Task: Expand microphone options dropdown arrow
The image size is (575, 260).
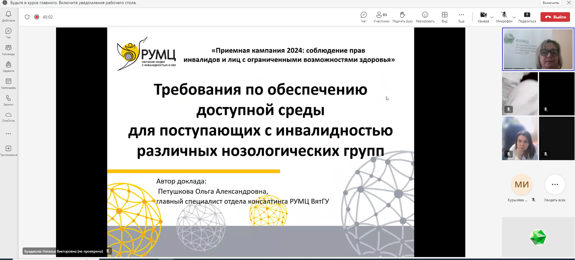Action: [x=514, y=17]
